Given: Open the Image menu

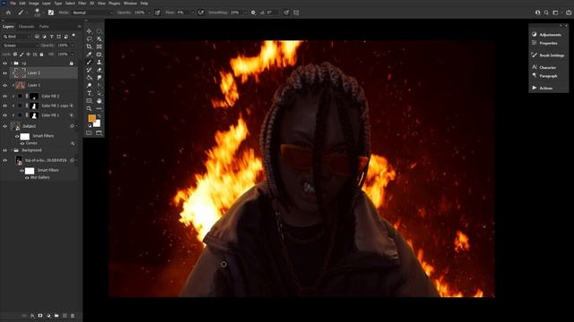Looking at the screenshot, I should coord(34,4).
